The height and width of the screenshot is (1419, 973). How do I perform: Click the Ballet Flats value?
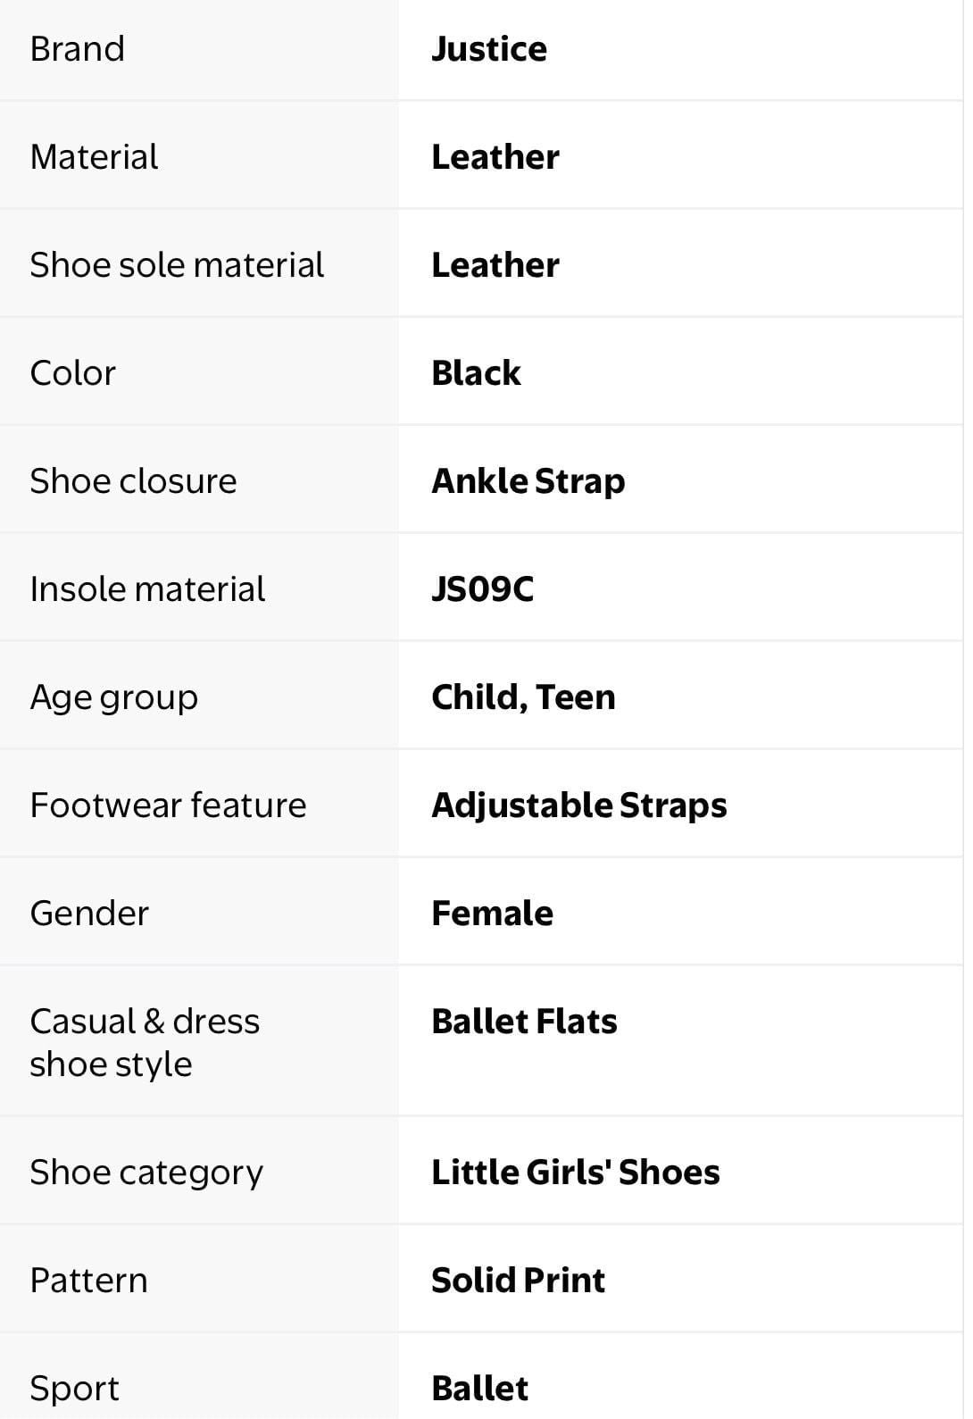click(x=524, y=1022)
